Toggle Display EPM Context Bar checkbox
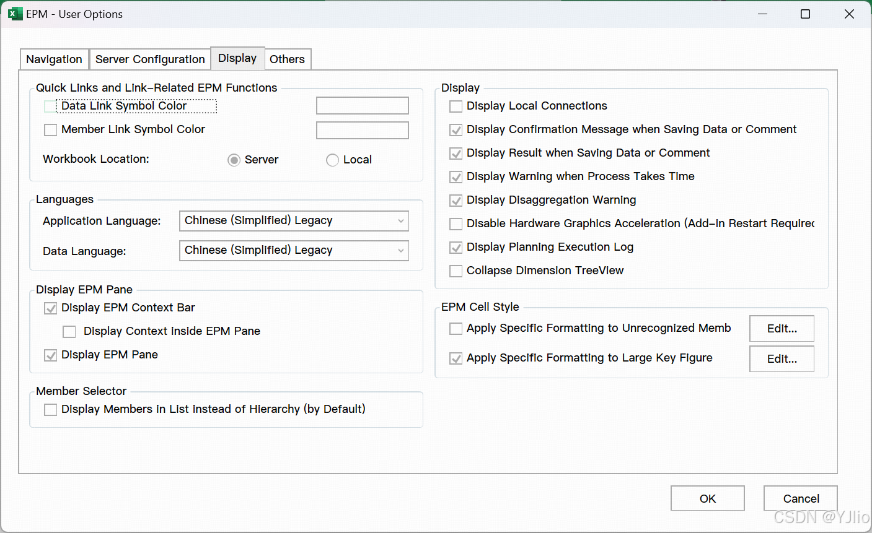Image resolution: width=872 pixels, height=533 pixels. click(51, 308)
